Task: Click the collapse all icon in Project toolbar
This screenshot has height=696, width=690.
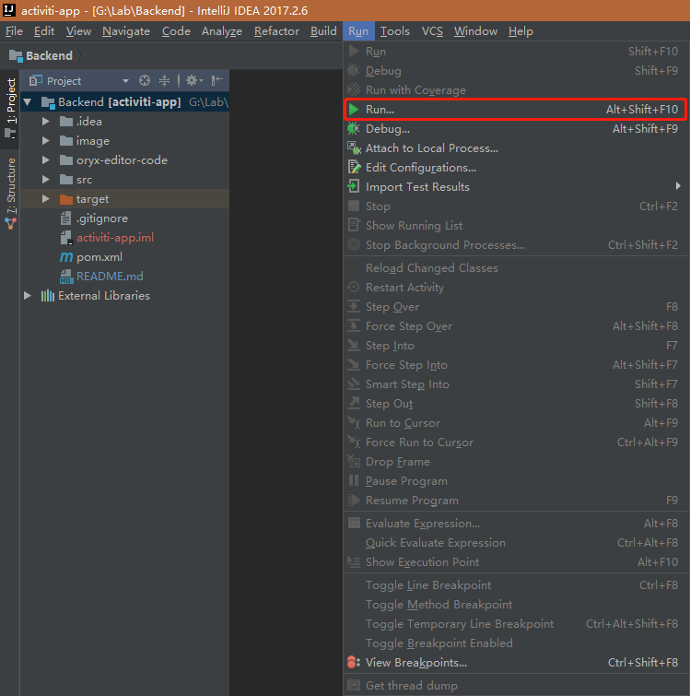Action: [164, 80]
